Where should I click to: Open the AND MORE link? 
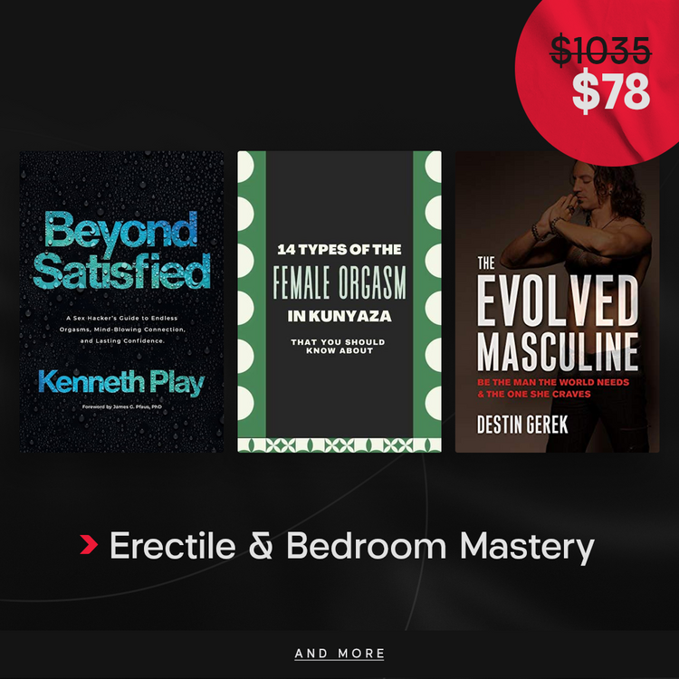(339, 653)
